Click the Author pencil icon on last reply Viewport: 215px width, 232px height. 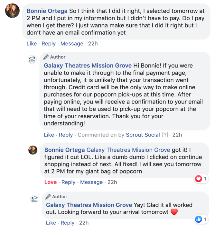tap(48, 196)
